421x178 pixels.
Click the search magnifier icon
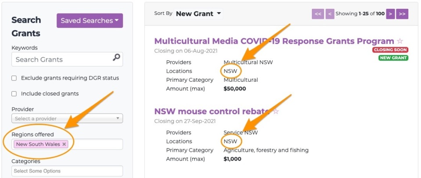pyautogui.click(x=116, y=57)
